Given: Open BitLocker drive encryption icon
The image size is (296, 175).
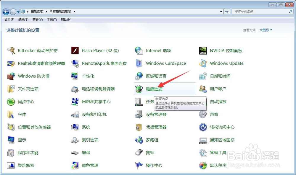Looking at the screenshot, I should [x=11, y=51].
